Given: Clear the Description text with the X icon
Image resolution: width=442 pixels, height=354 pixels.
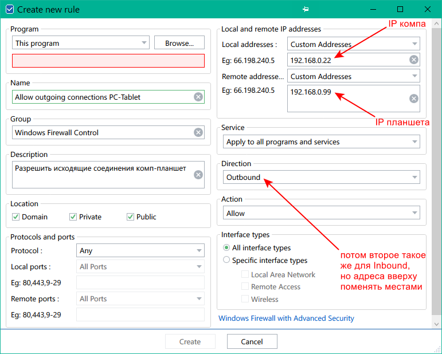Looking at the screenshot, I should tap(198, 175).
